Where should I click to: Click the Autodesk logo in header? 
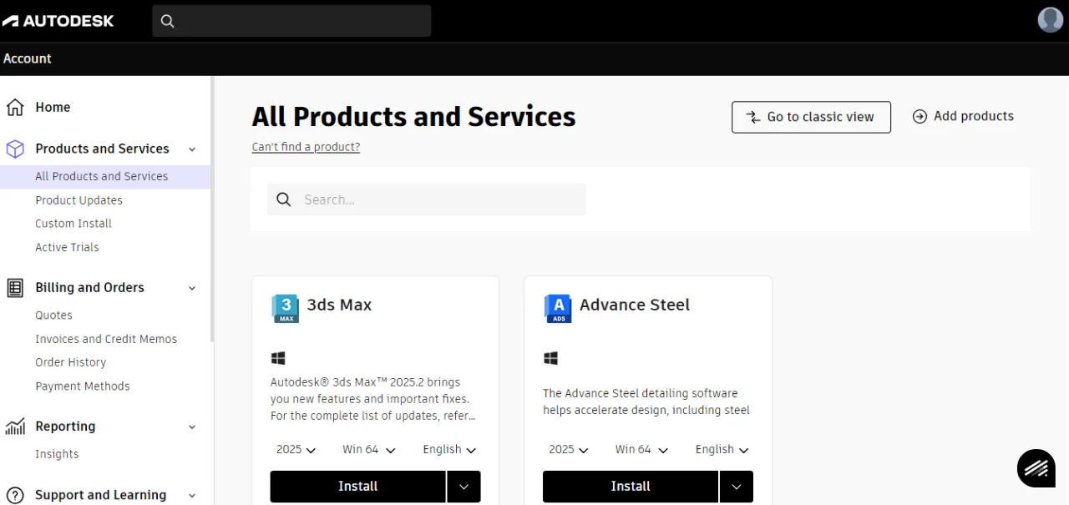[x=58, y=21]
